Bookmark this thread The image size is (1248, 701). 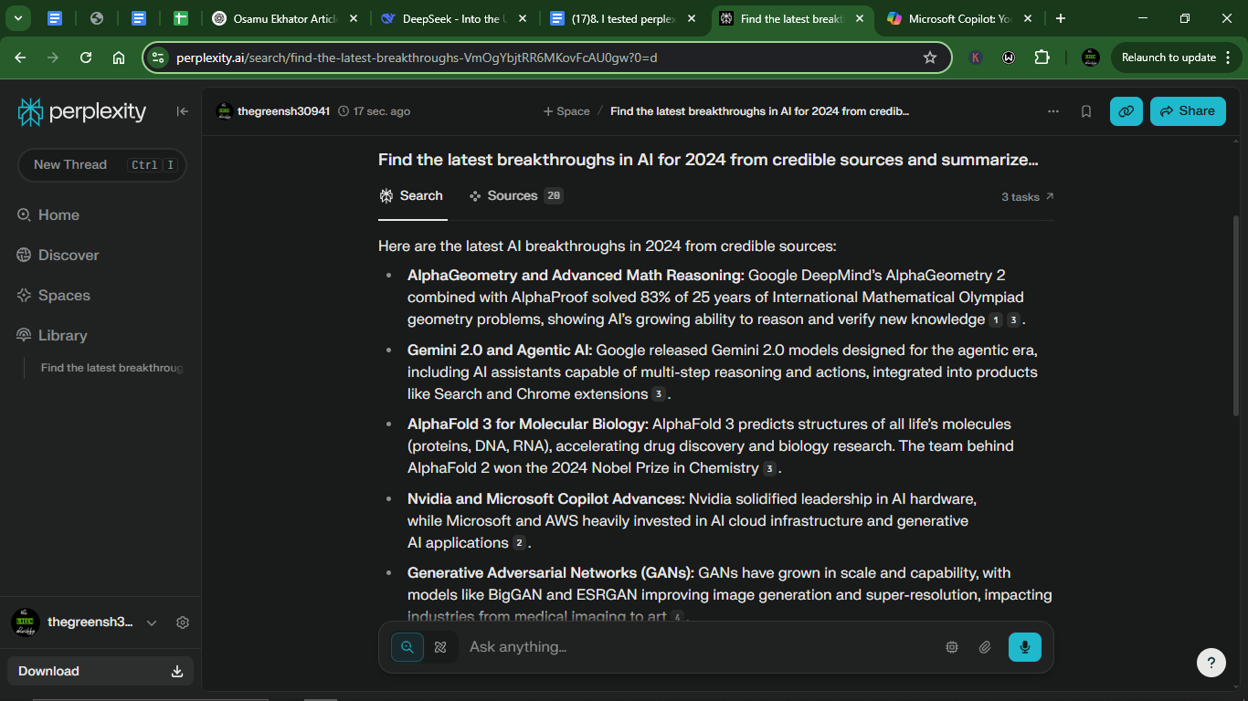pos(1086,111)
